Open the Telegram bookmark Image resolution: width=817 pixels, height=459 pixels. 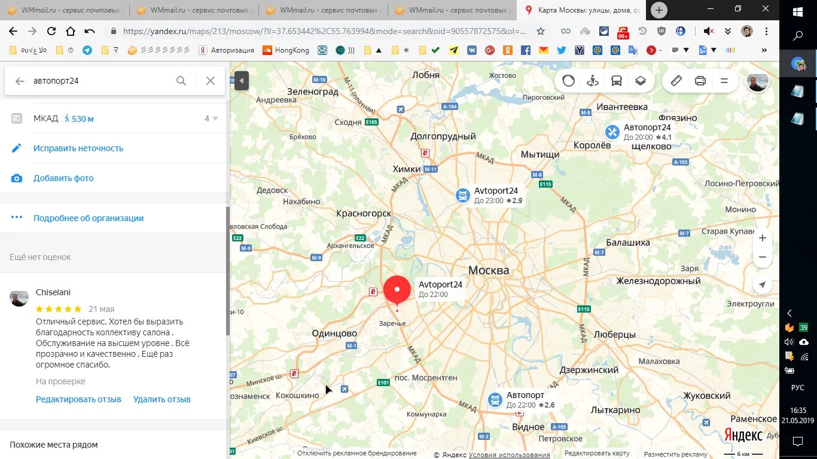(x=87, y=50)
